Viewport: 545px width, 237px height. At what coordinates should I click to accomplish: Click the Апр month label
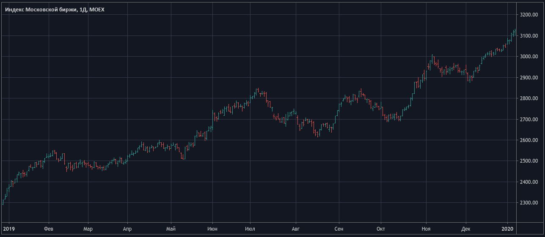coord(127,229)
